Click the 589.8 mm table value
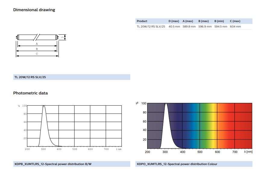This screenshot has width=266, height=175. [189, 27]
